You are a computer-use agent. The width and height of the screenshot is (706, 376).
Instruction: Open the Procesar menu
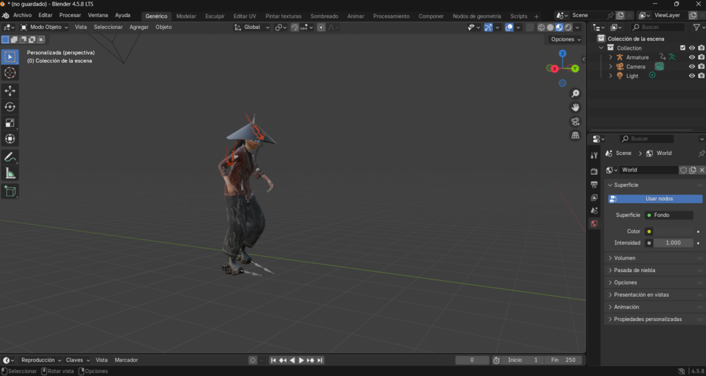(x=70, y=15)
